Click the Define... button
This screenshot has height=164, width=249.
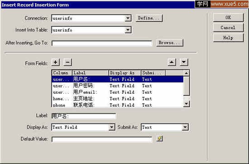[x=149, y=18]
